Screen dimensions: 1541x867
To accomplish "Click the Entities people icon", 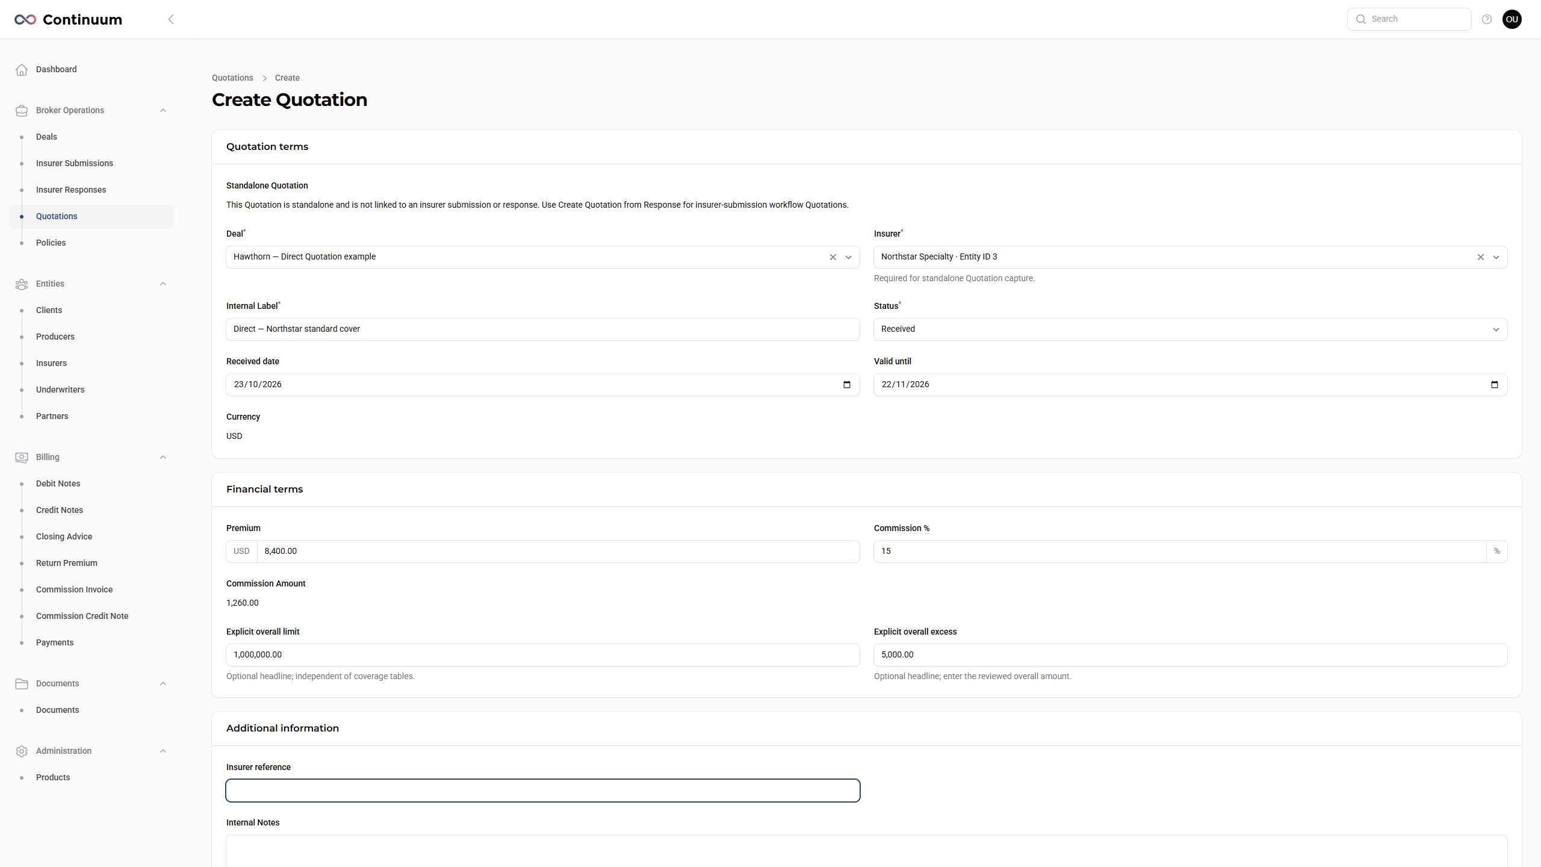I will tap(22, 284).
